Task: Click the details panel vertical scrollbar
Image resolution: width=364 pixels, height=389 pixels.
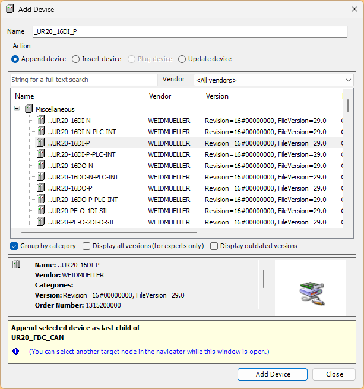Action: pos(264,279)
